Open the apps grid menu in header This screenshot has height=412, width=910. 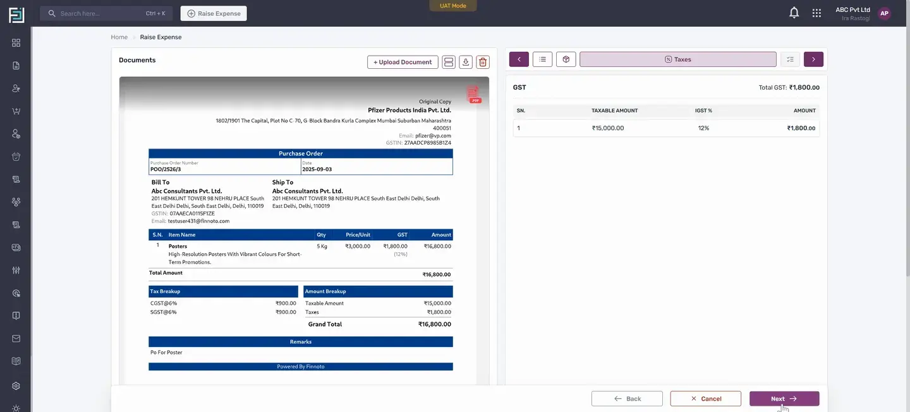click(816, 13)
